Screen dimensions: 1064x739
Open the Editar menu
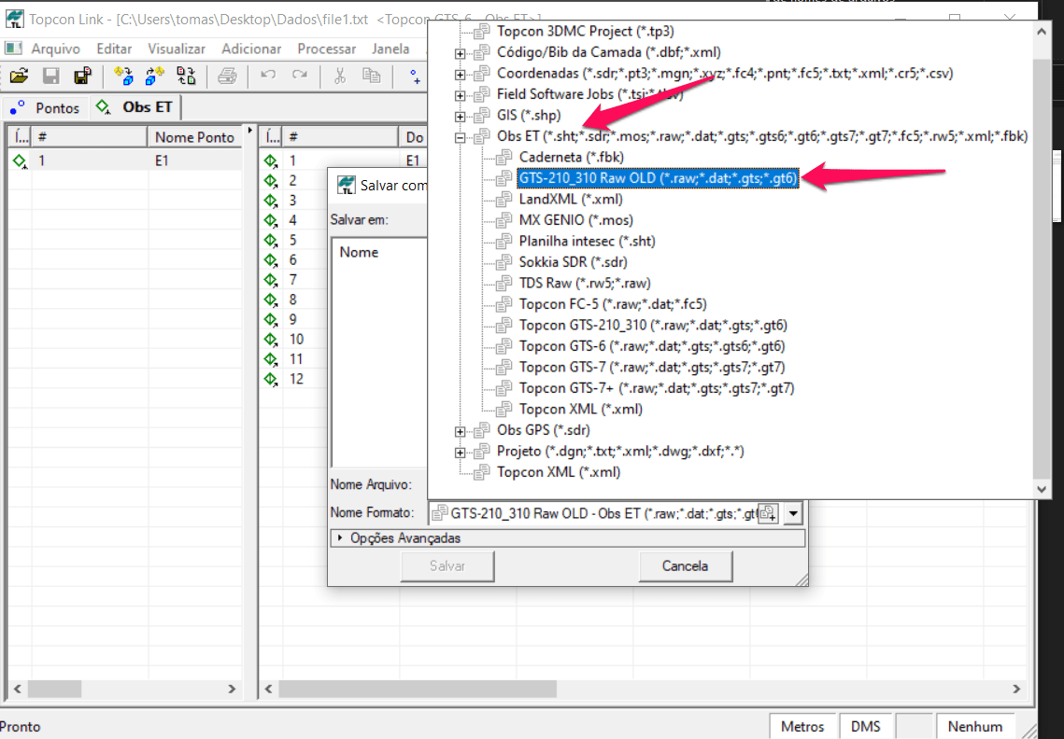[x=113, y=49]
